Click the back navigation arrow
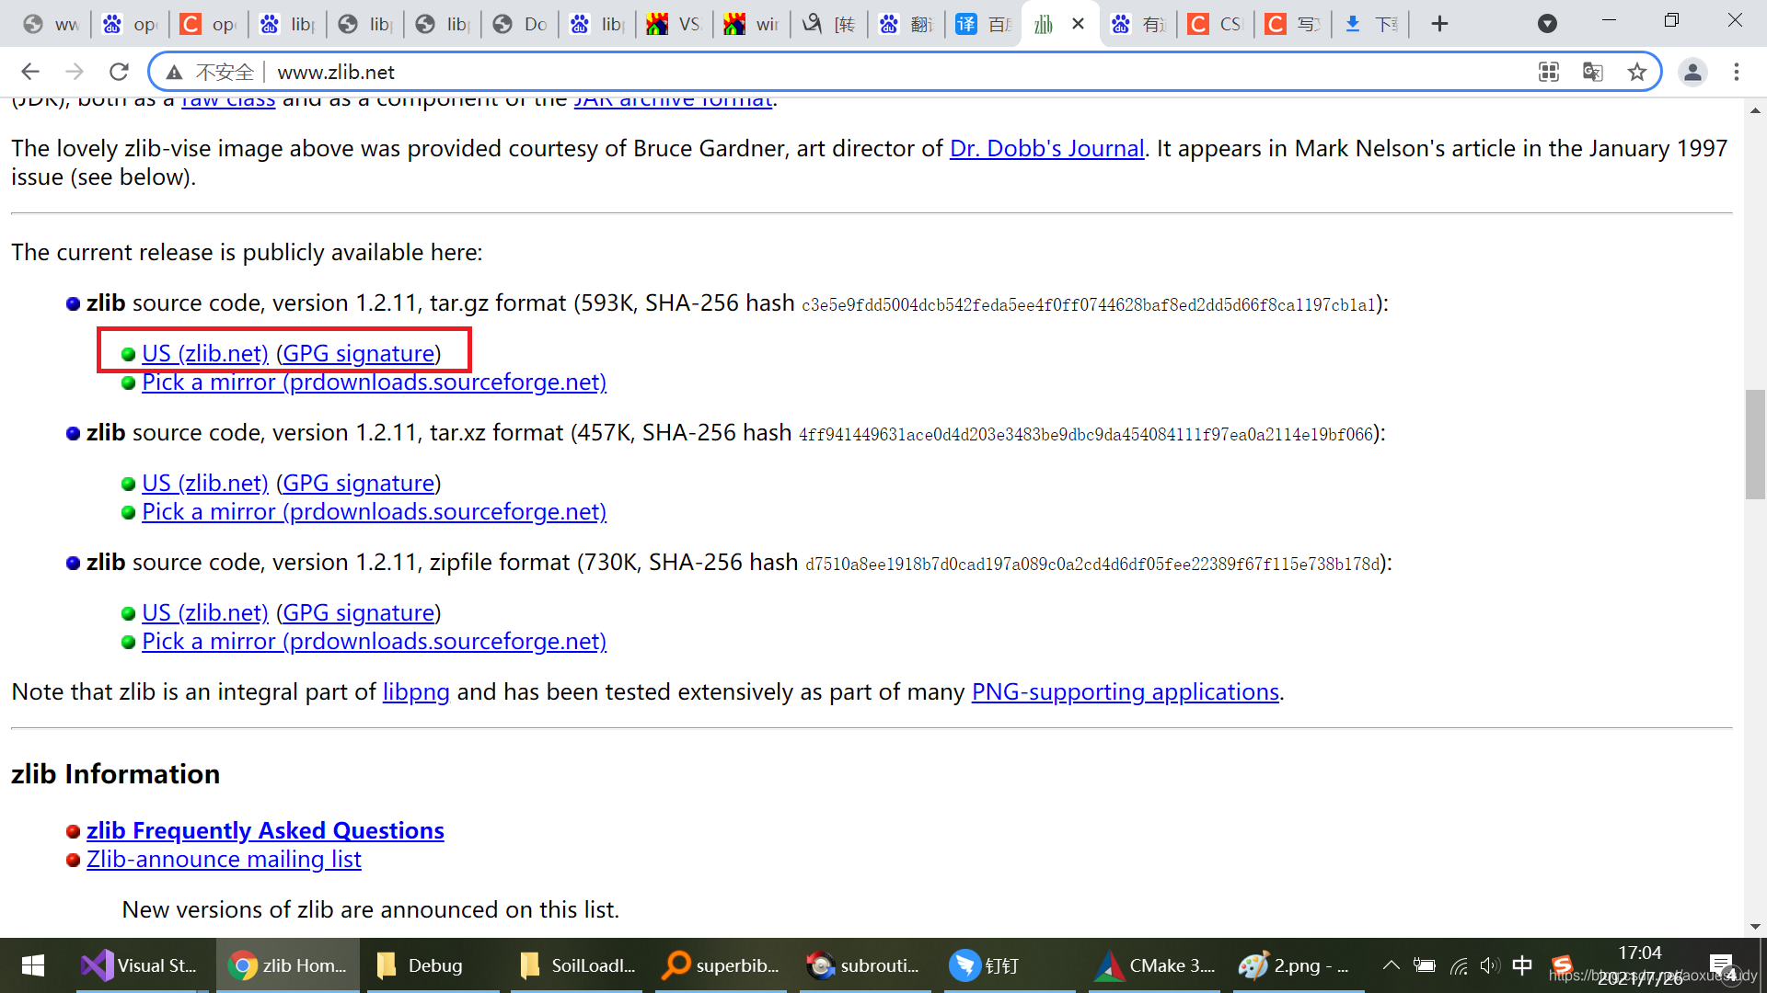Viewport: 1767px width, 993px height. tap(30, 72)
